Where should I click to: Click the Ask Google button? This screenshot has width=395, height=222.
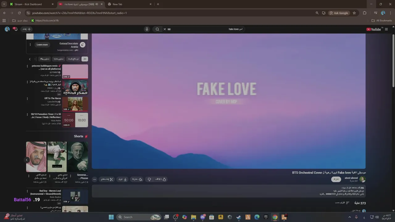(x=339, y=13)
